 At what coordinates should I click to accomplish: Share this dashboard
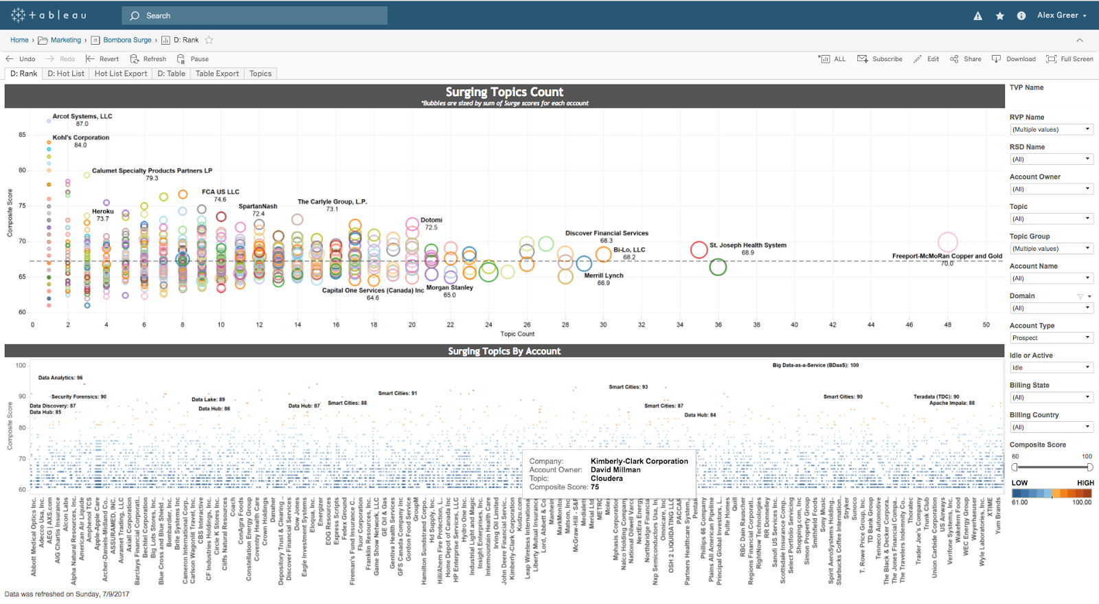(x=966, y=59)
